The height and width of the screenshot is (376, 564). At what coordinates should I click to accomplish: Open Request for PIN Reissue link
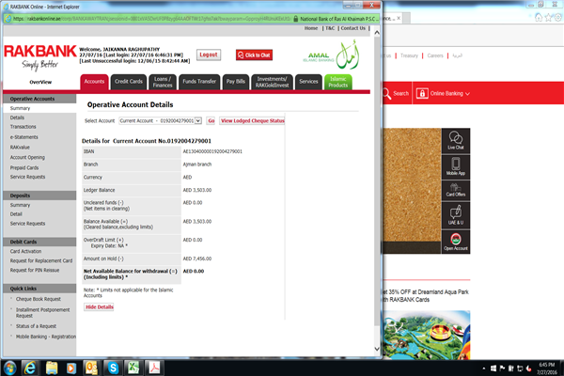pos(35,270)
